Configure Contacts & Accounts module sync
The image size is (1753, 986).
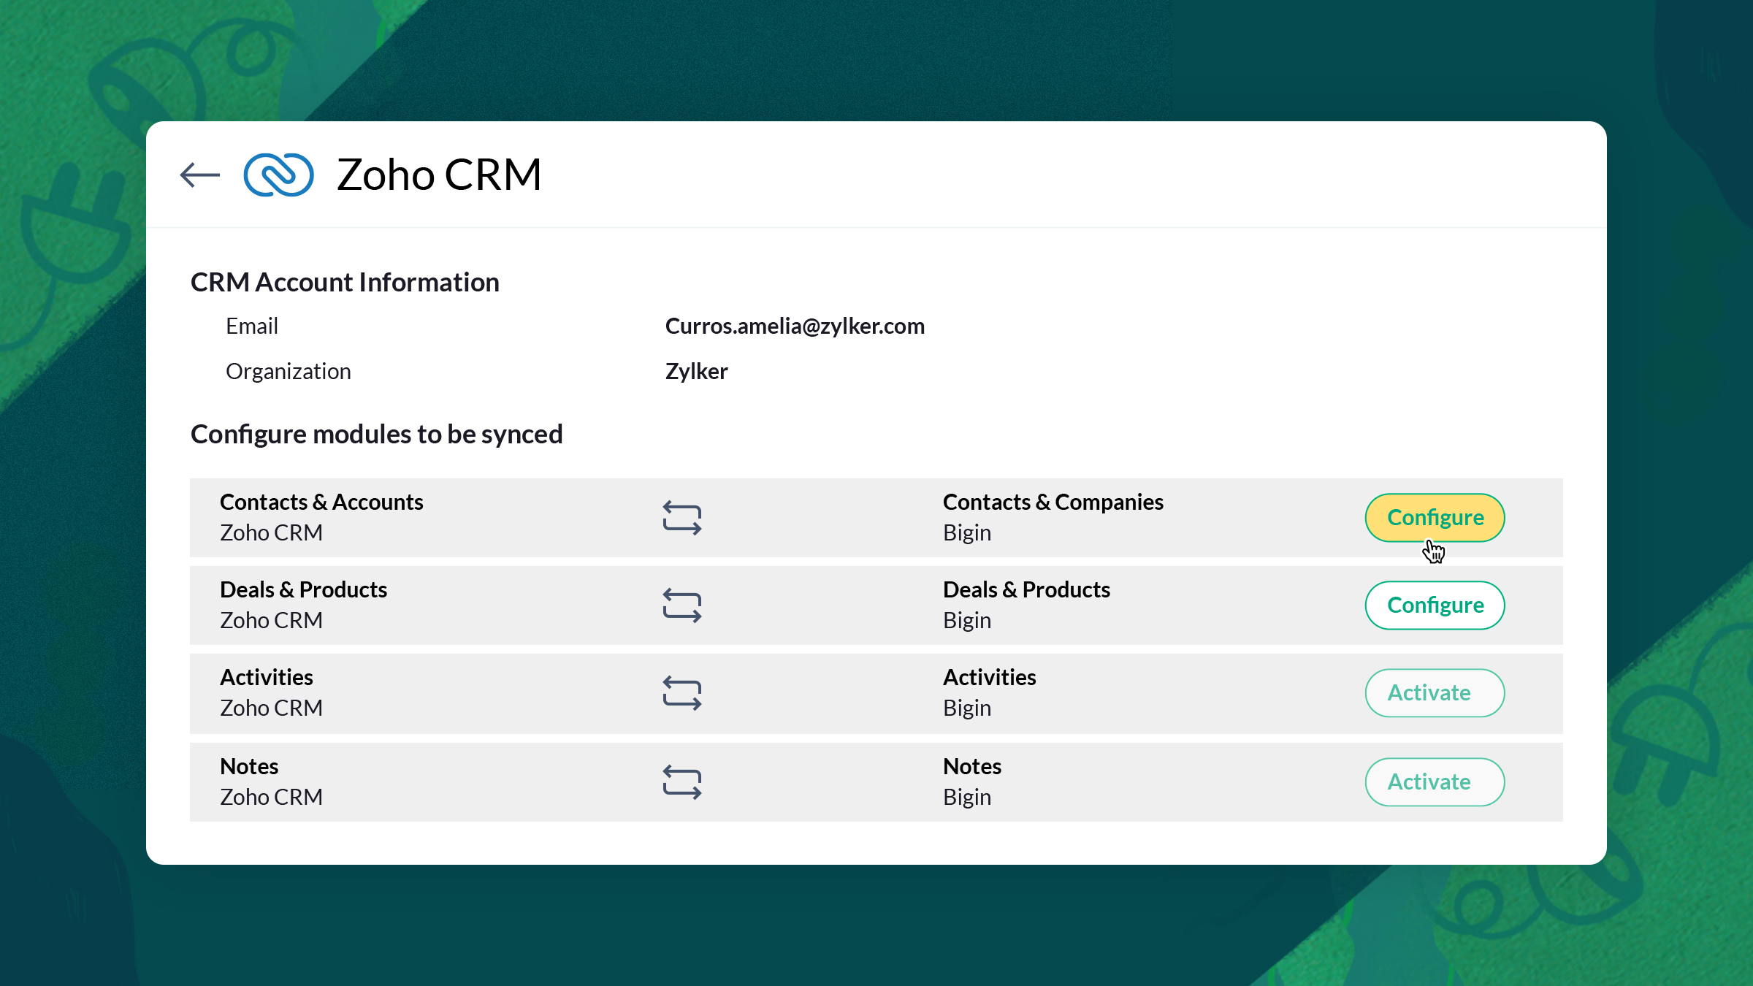click(1435, 518)
